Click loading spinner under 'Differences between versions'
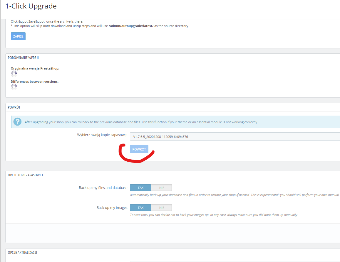This screenshot has width=340, height=262. pyautogui.click(x=14, y=87)
